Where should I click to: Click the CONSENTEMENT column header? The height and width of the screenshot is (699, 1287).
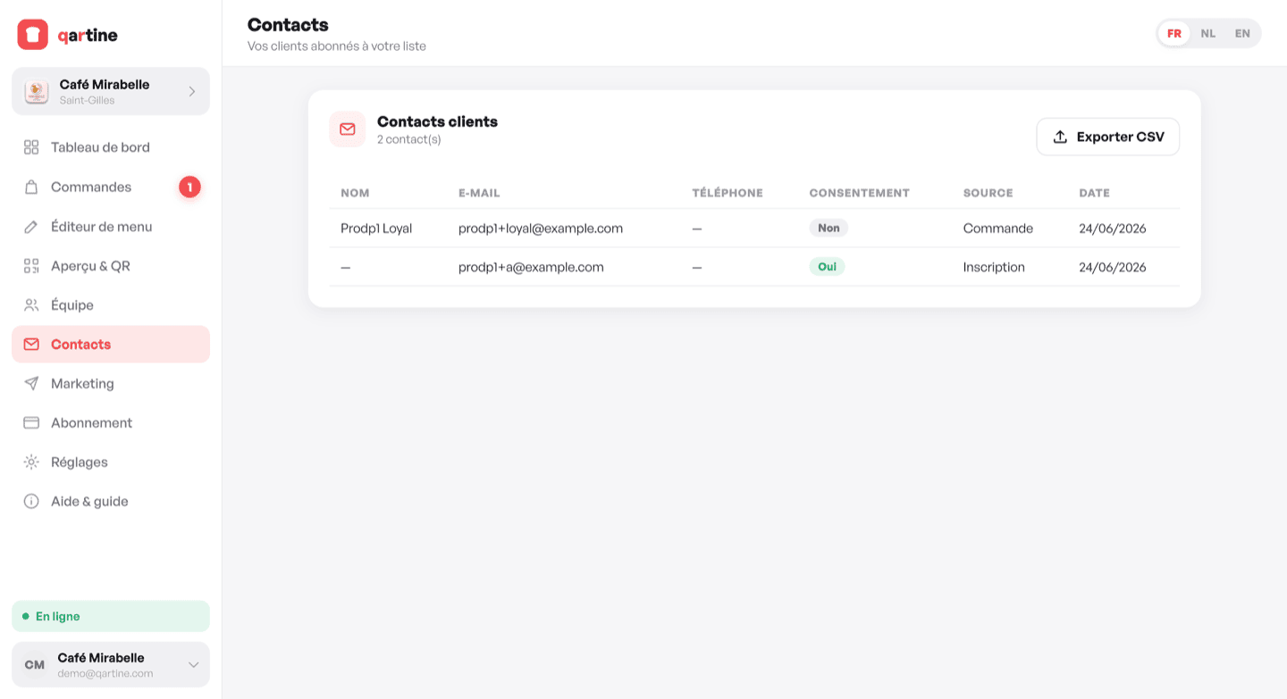859,193
